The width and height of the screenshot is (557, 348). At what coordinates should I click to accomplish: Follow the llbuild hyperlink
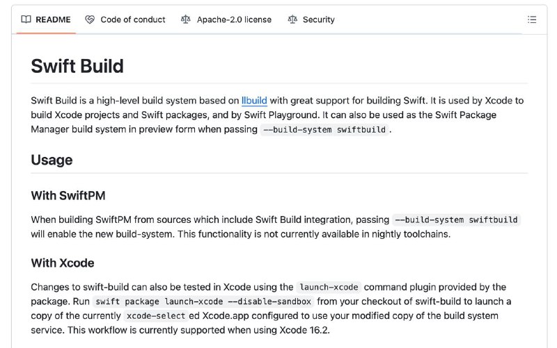254,101
